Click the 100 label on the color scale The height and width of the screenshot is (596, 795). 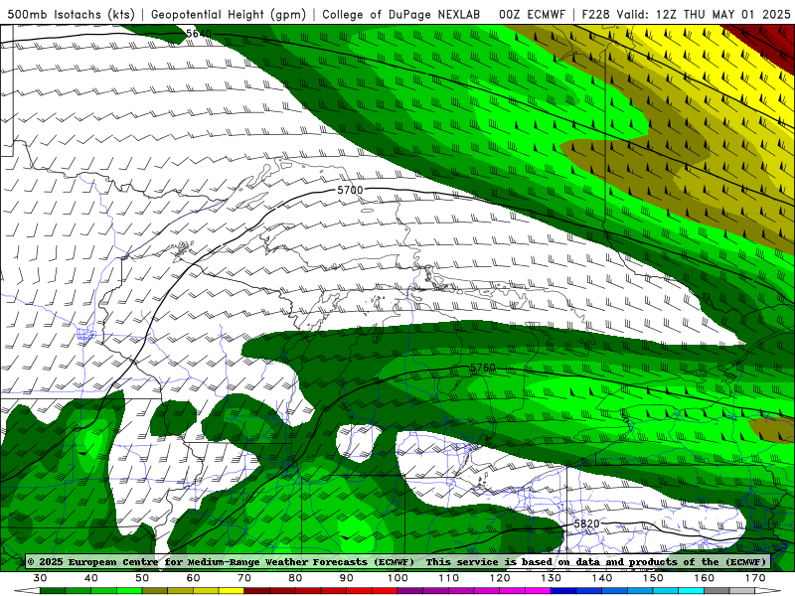pos(397,578)
